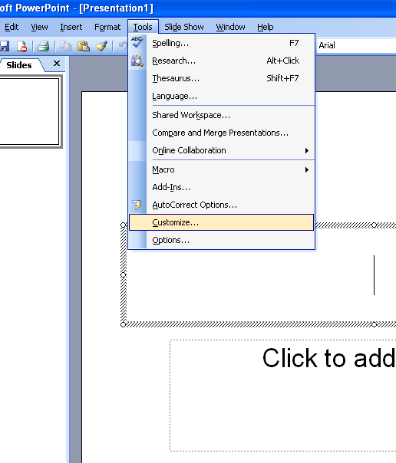The height and width of the screenshot is (463, 396).
Task: Open the Window menu
Action: tap(230, 27)
